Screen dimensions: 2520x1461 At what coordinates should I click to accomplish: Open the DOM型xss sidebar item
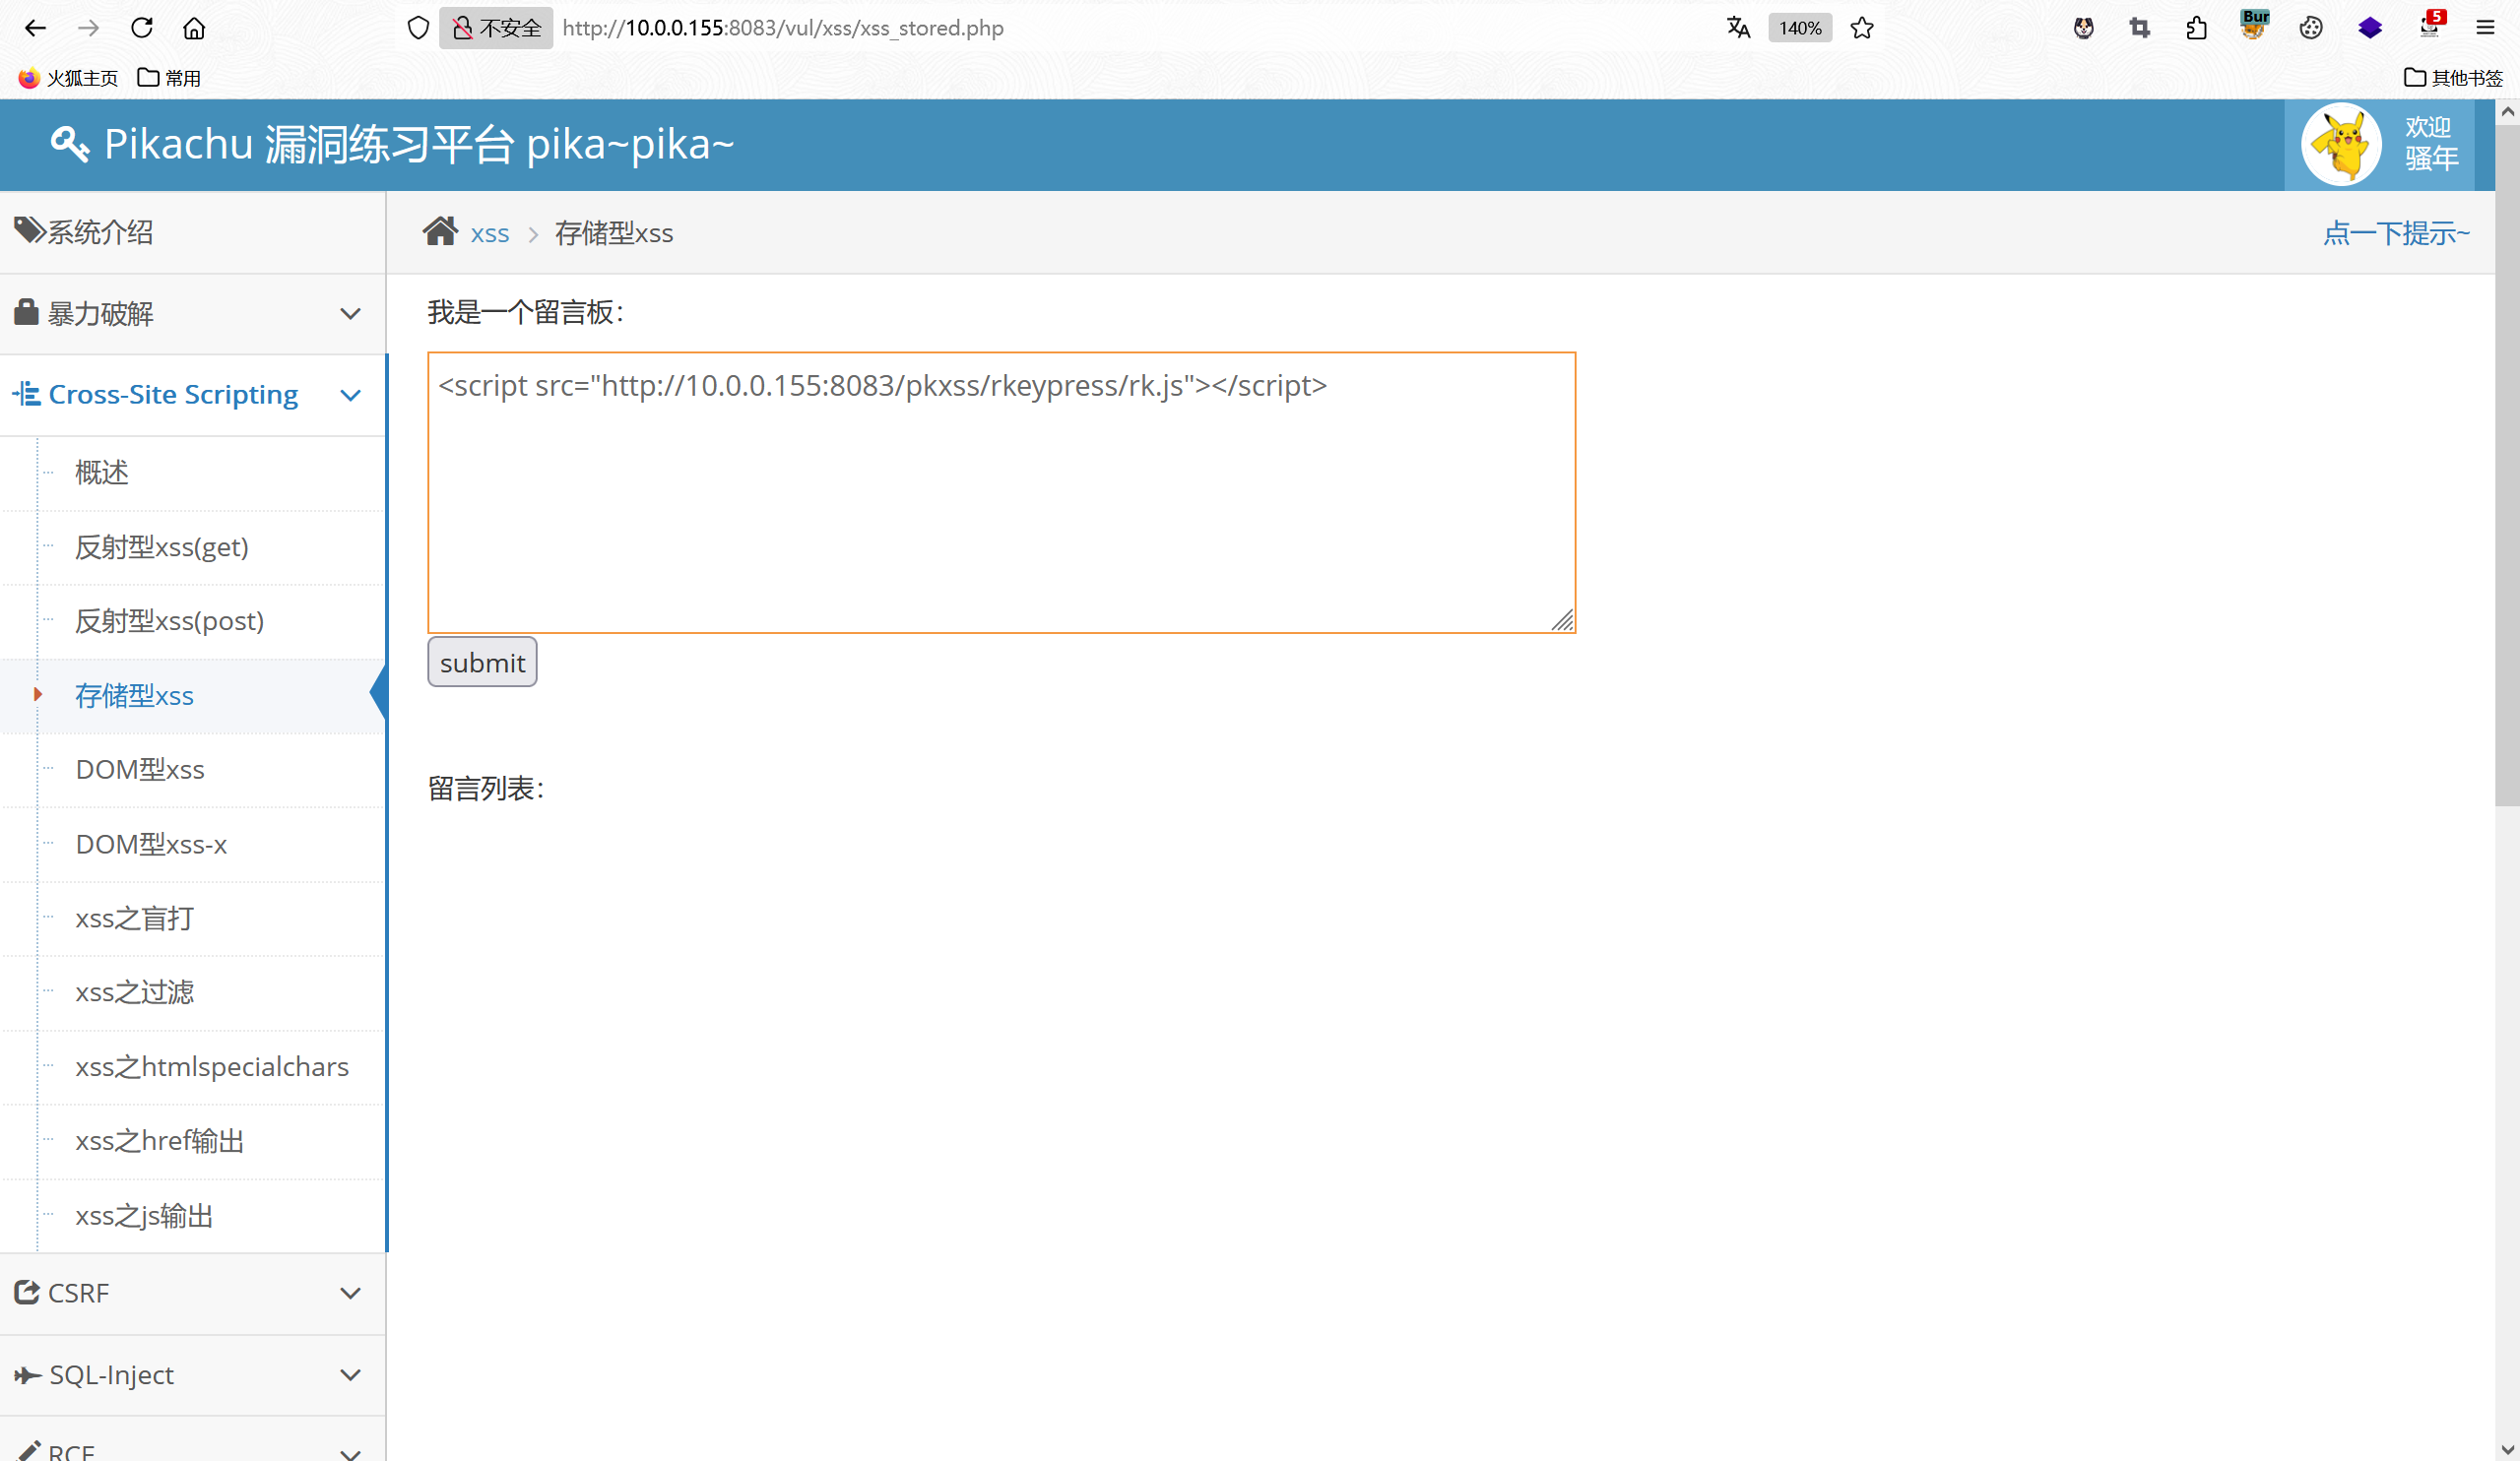pos(140,770)
